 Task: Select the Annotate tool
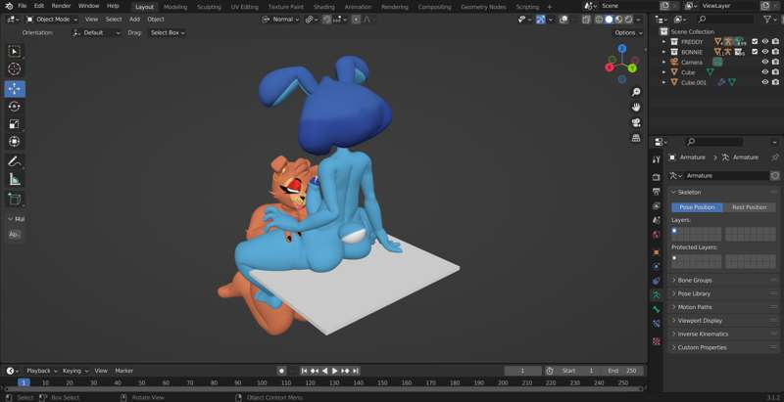(15, 161)
